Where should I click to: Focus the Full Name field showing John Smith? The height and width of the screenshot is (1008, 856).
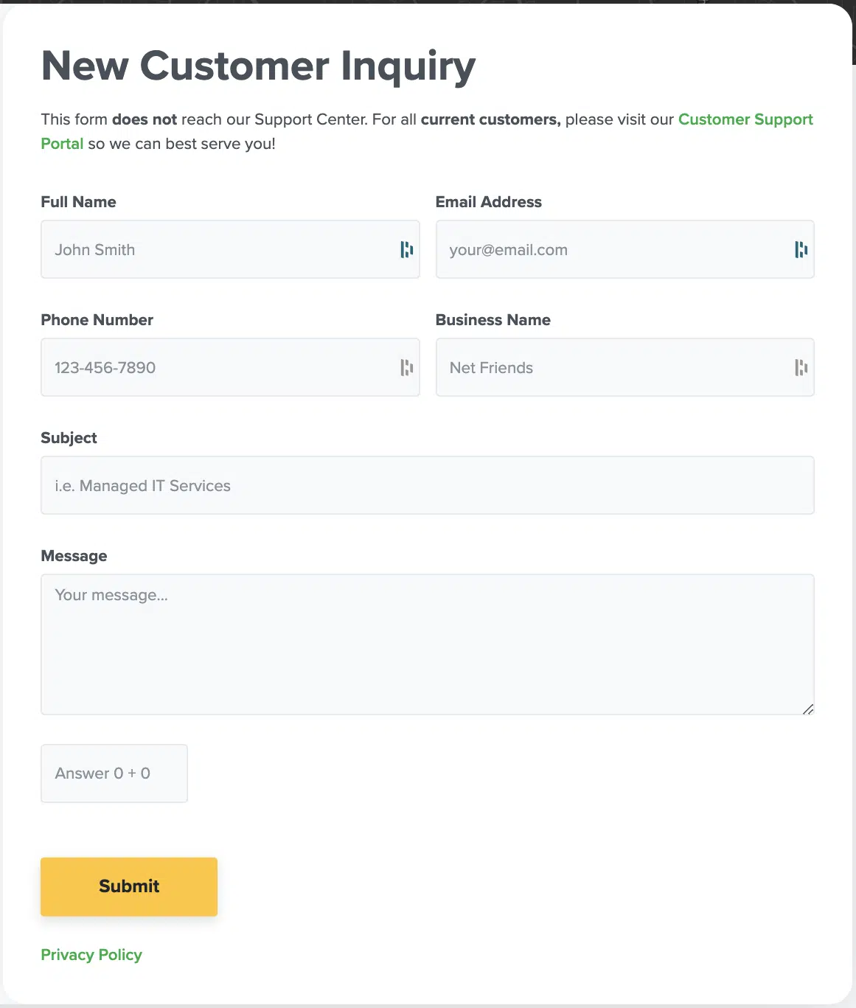pos(230,249)
